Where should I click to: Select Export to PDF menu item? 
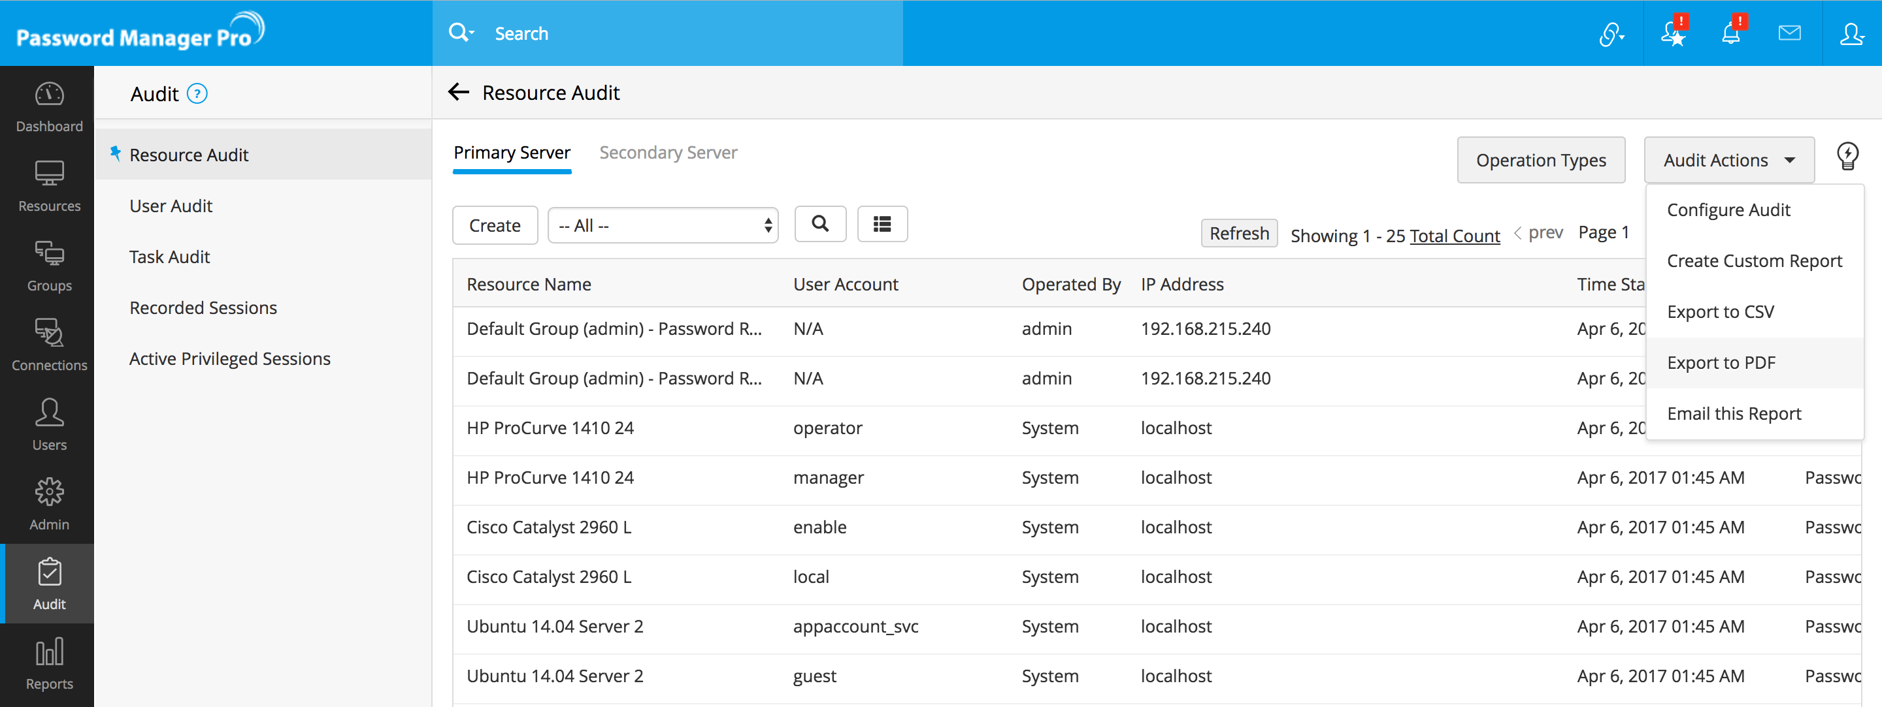(x=1721, y=362)
